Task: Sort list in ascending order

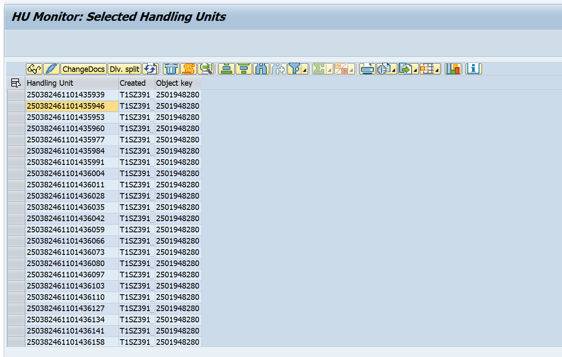Action: tap(227, 69)
